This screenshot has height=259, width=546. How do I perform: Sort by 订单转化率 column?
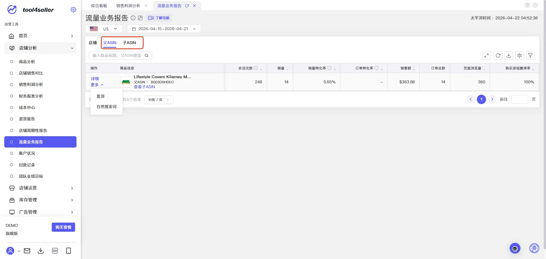(x=382, y=68)
